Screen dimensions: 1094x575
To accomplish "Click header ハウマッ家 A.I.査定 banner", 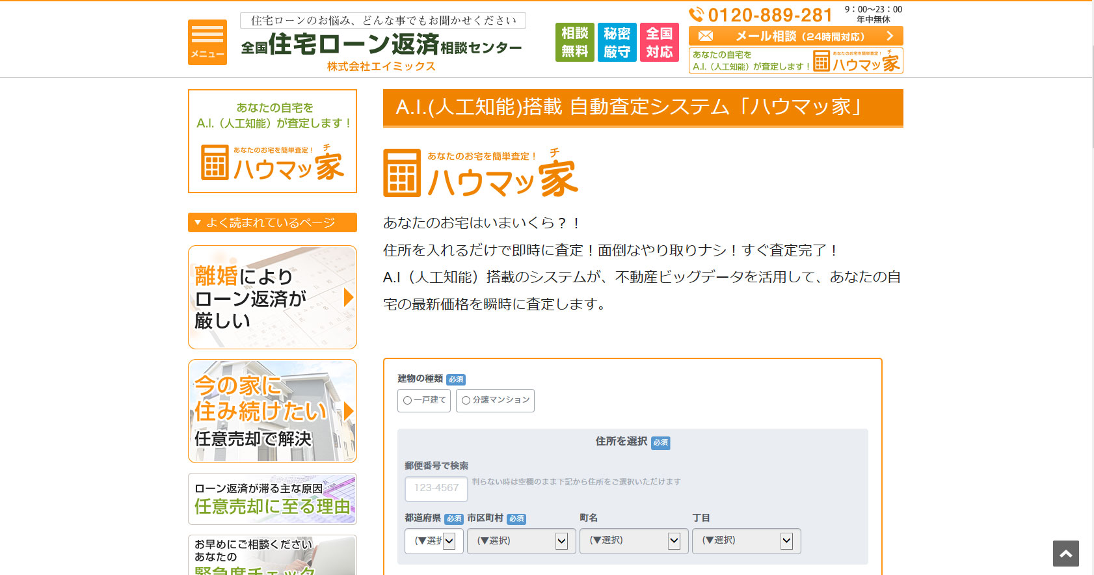I will click(795, 60).
